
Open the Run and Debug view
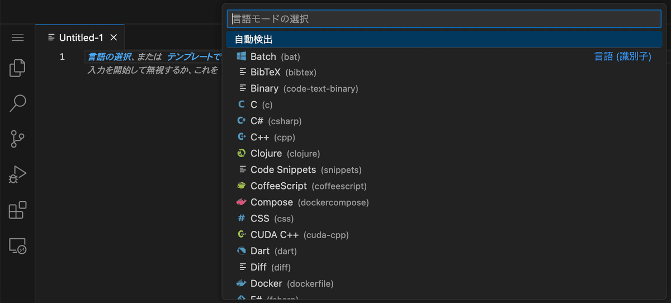[x=17, y=175]
